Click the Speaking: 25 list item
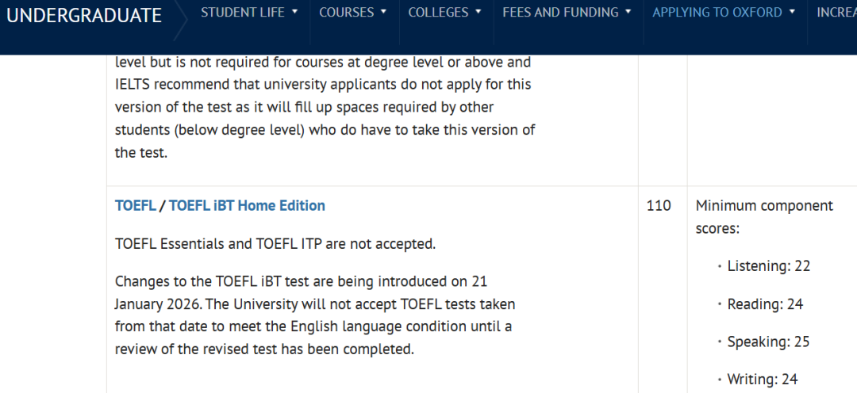Viewport: 857px width, 393px height. tap(768, 341)
